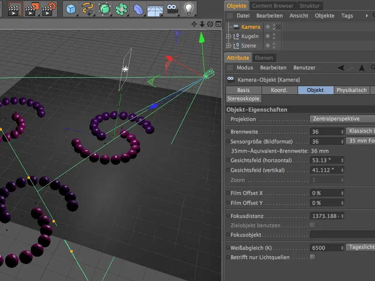The width and height of the screenshot is (375, 281).
Task: Switch to the Ebenen tab
Action: (264, 58)
